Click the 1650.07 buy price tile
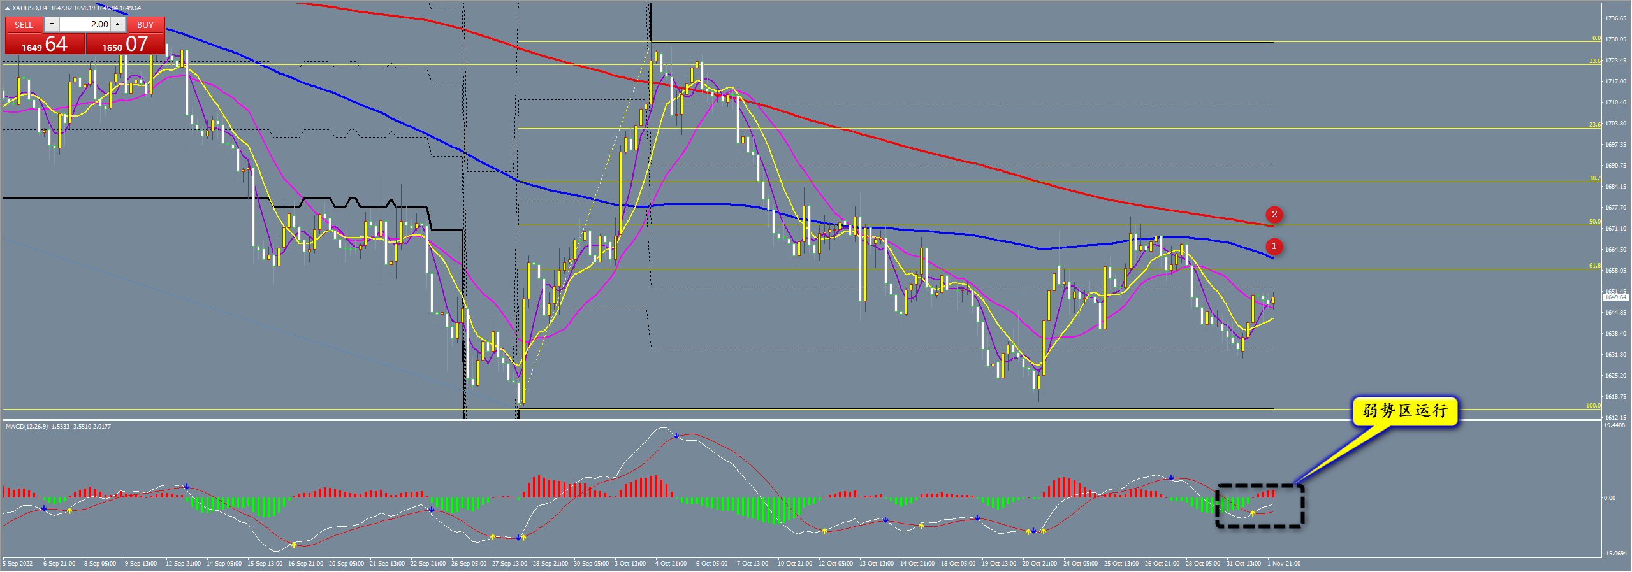 point(125,44)
